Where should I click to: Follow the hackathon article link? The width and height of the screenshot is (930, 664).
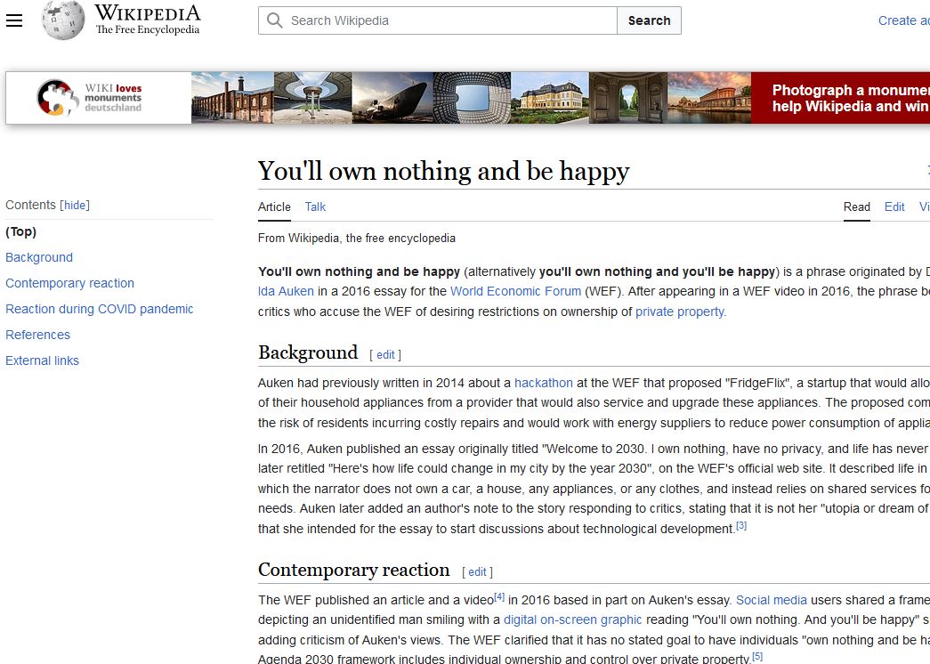[543, 383]
